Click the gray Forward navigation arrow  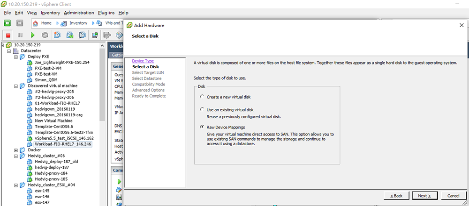[x=20, y=23]
